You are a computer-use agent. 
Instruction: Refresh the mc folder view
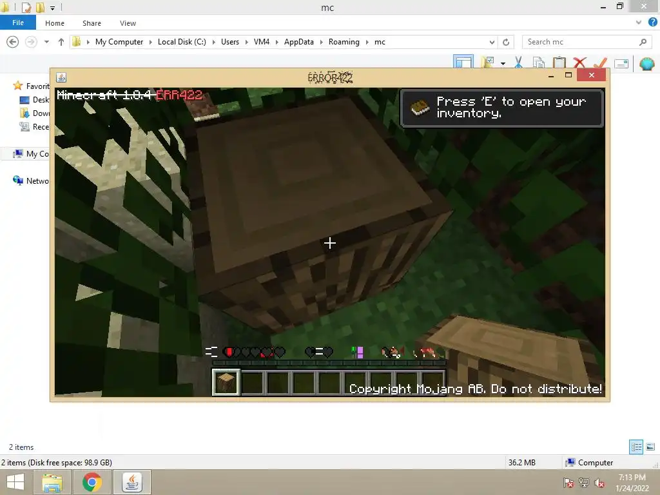click(506, 42)
